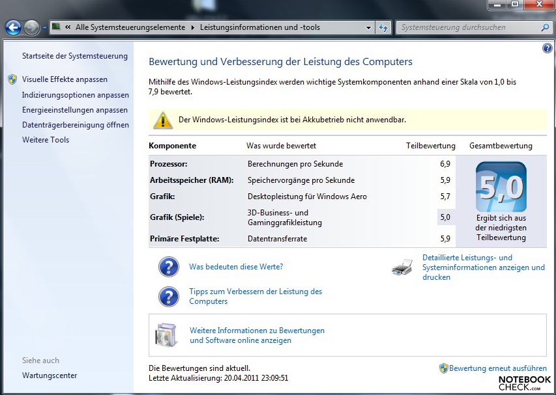Open 'Startseite der Systemsteuerung' link
The image size is (556, 395).
[x=75, y=56]
